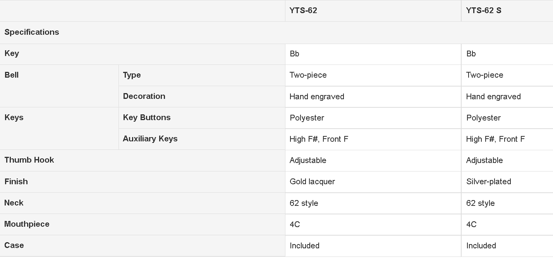Click the YTS-62 S column header
The height and width of the screenshot is (275, 553).
pyautogui.click(x=483, y=10)
